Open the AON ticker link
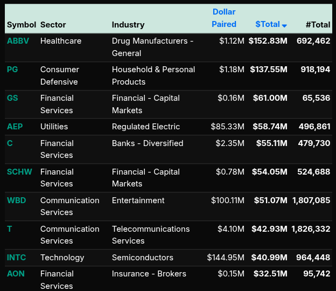This screenshot has height=291, width=336. tap(16, 274)
